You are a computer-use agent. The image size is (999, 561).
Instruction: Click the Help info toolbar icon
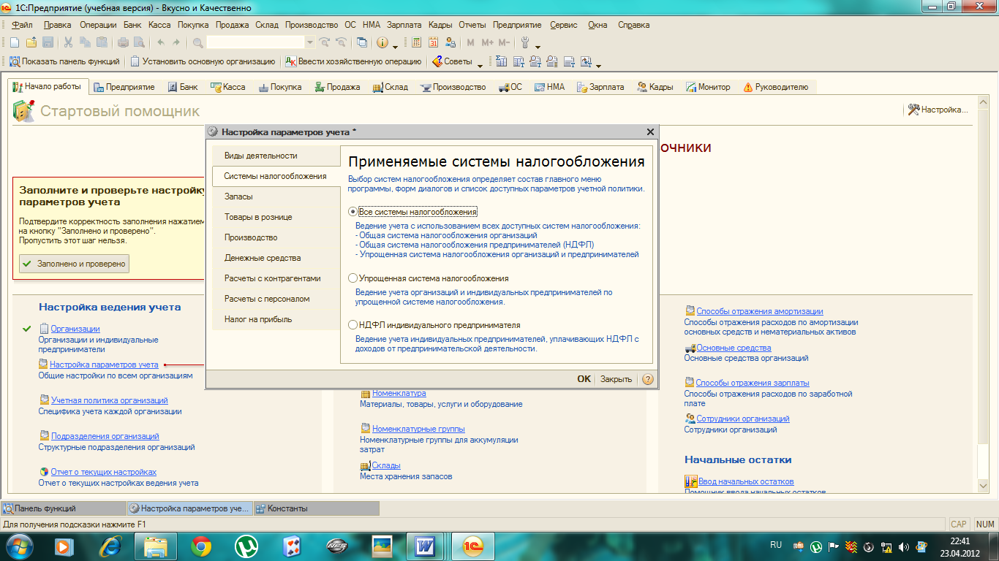pyautogui.click(x=382, y=42)
